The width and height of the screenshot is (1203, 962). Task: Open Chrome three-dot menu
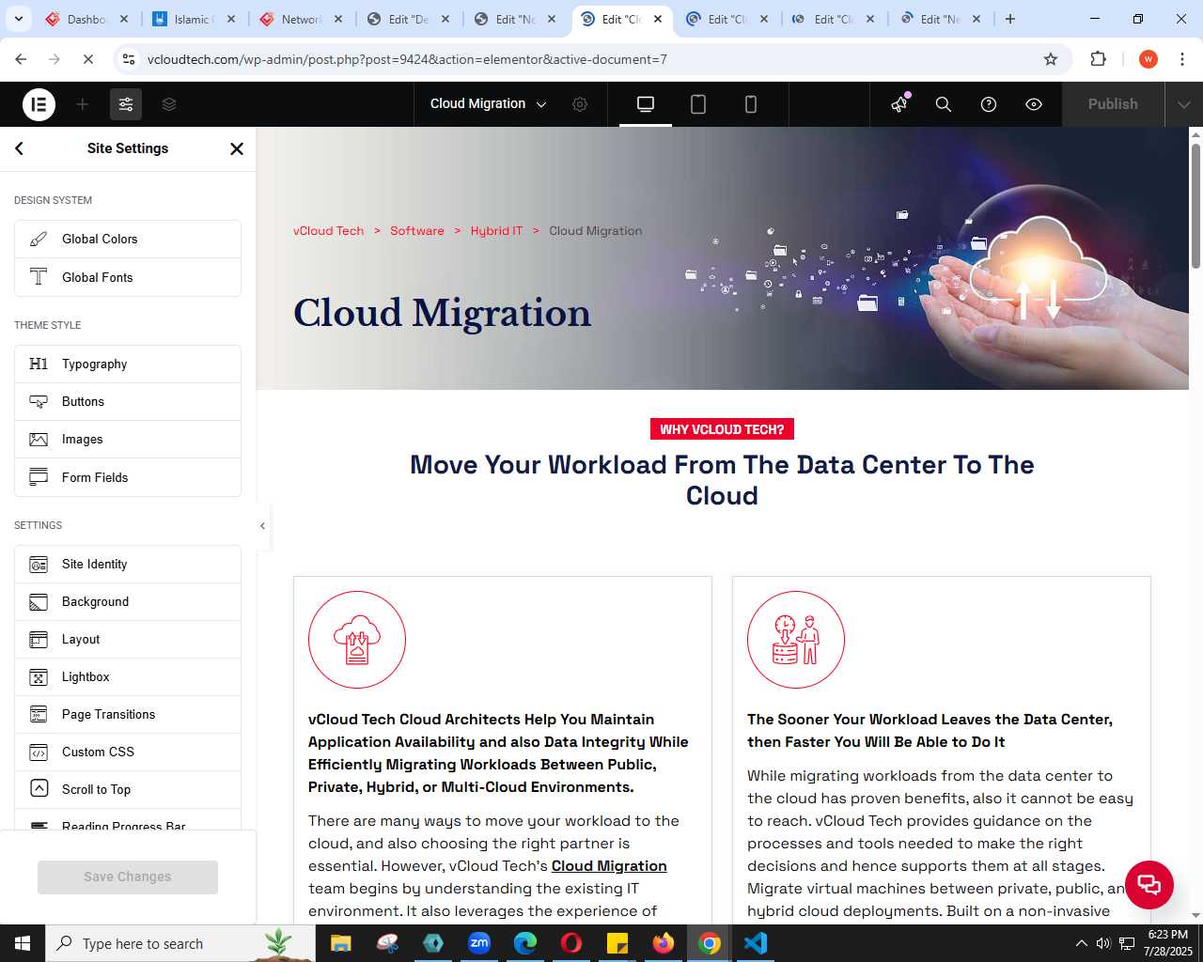pos(1181,59)
